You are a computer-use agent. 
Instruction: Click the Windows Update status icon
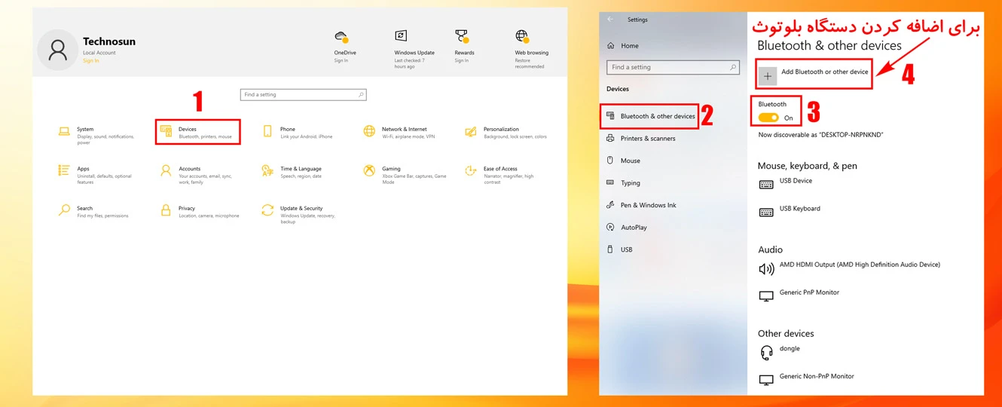pyautogui.click(x=401, y=36)
